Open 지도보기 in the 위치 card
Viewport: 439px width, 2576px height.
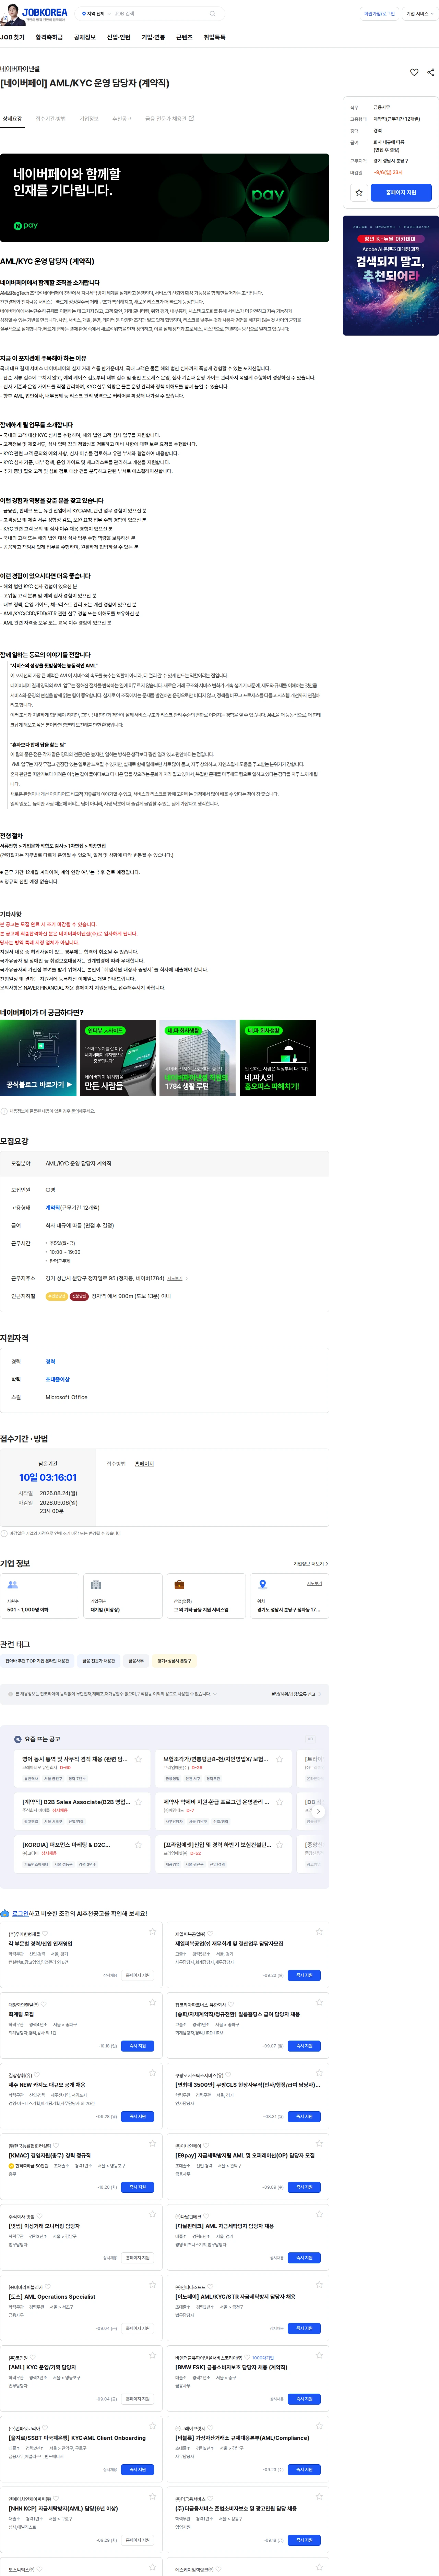pos(315,1584)
